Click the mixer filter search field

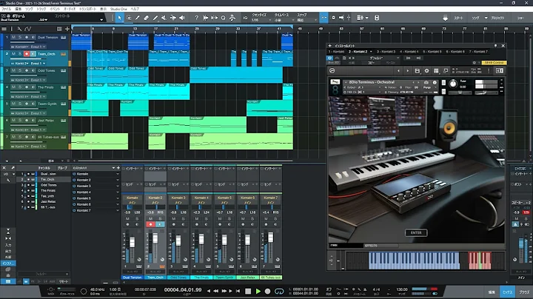coord(43,274)
